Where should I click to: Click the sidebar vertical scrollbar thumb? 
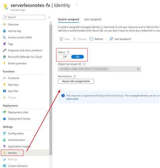pos(51,90)
